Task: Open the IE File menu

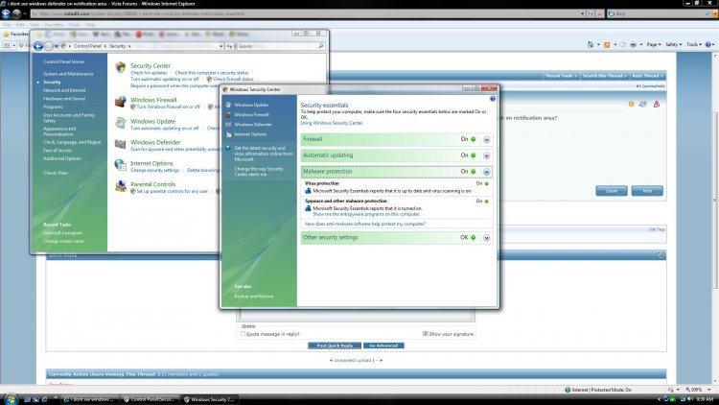Action: tap(7, 25)
